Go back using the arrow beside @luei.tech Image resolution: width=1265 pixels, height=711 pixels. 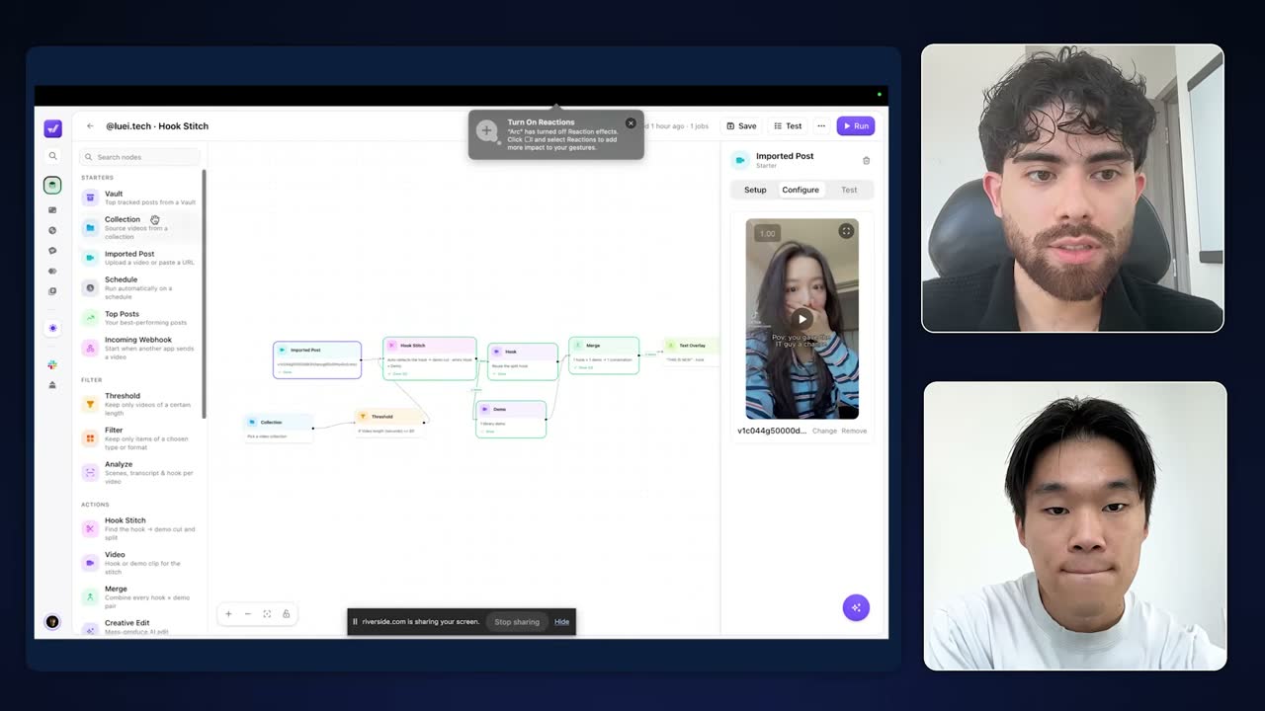click(x=90, y=126)
